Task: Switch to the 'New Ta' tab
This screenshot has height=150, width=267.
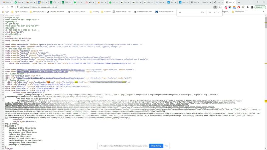Action: pos(205,2)
